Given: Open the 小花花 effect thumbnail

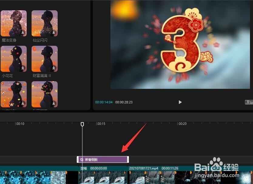Looking at the screenshot, I should click(14, 58).
